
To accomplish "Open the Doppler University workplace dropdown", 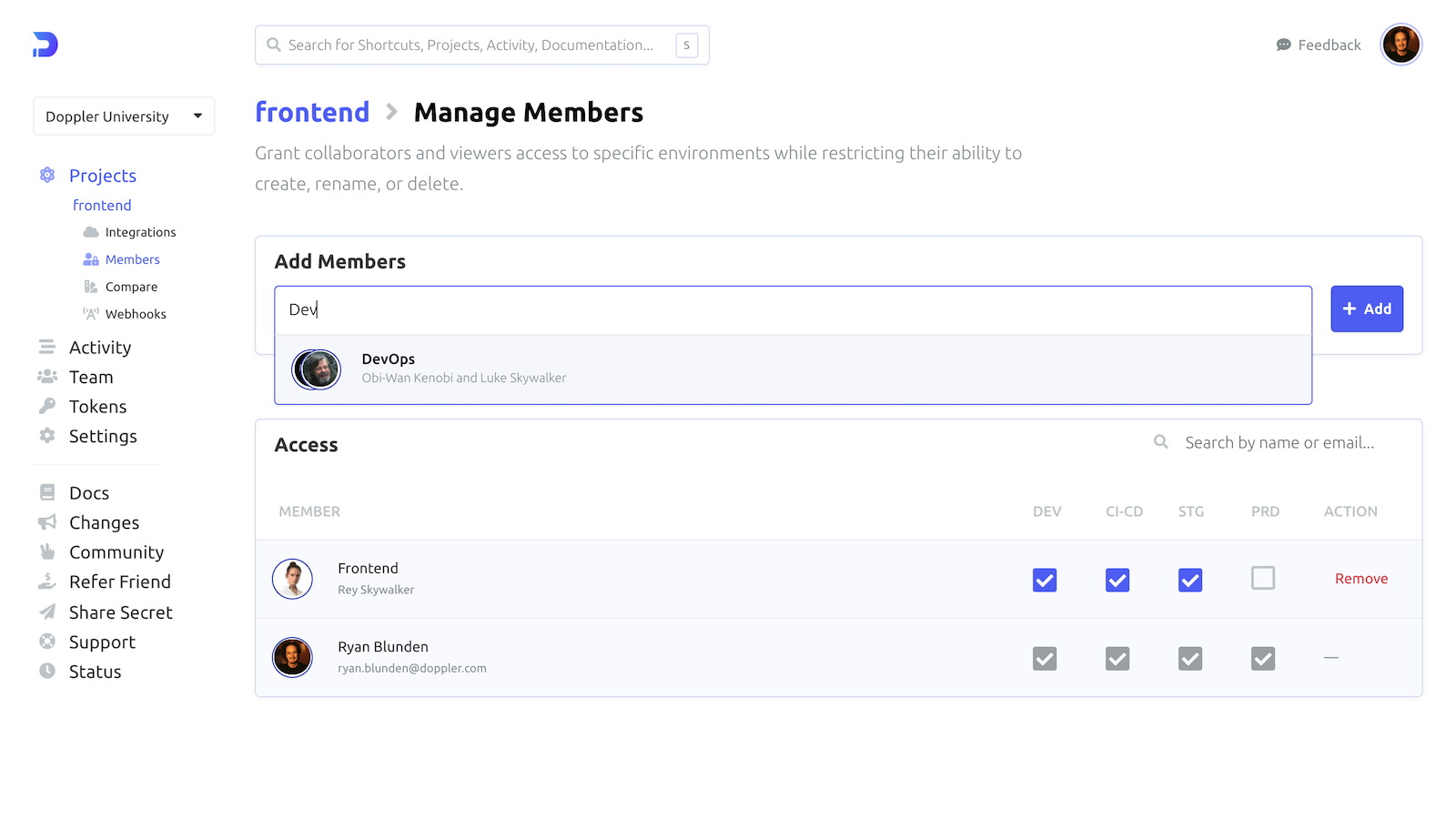I will (124, 116).
